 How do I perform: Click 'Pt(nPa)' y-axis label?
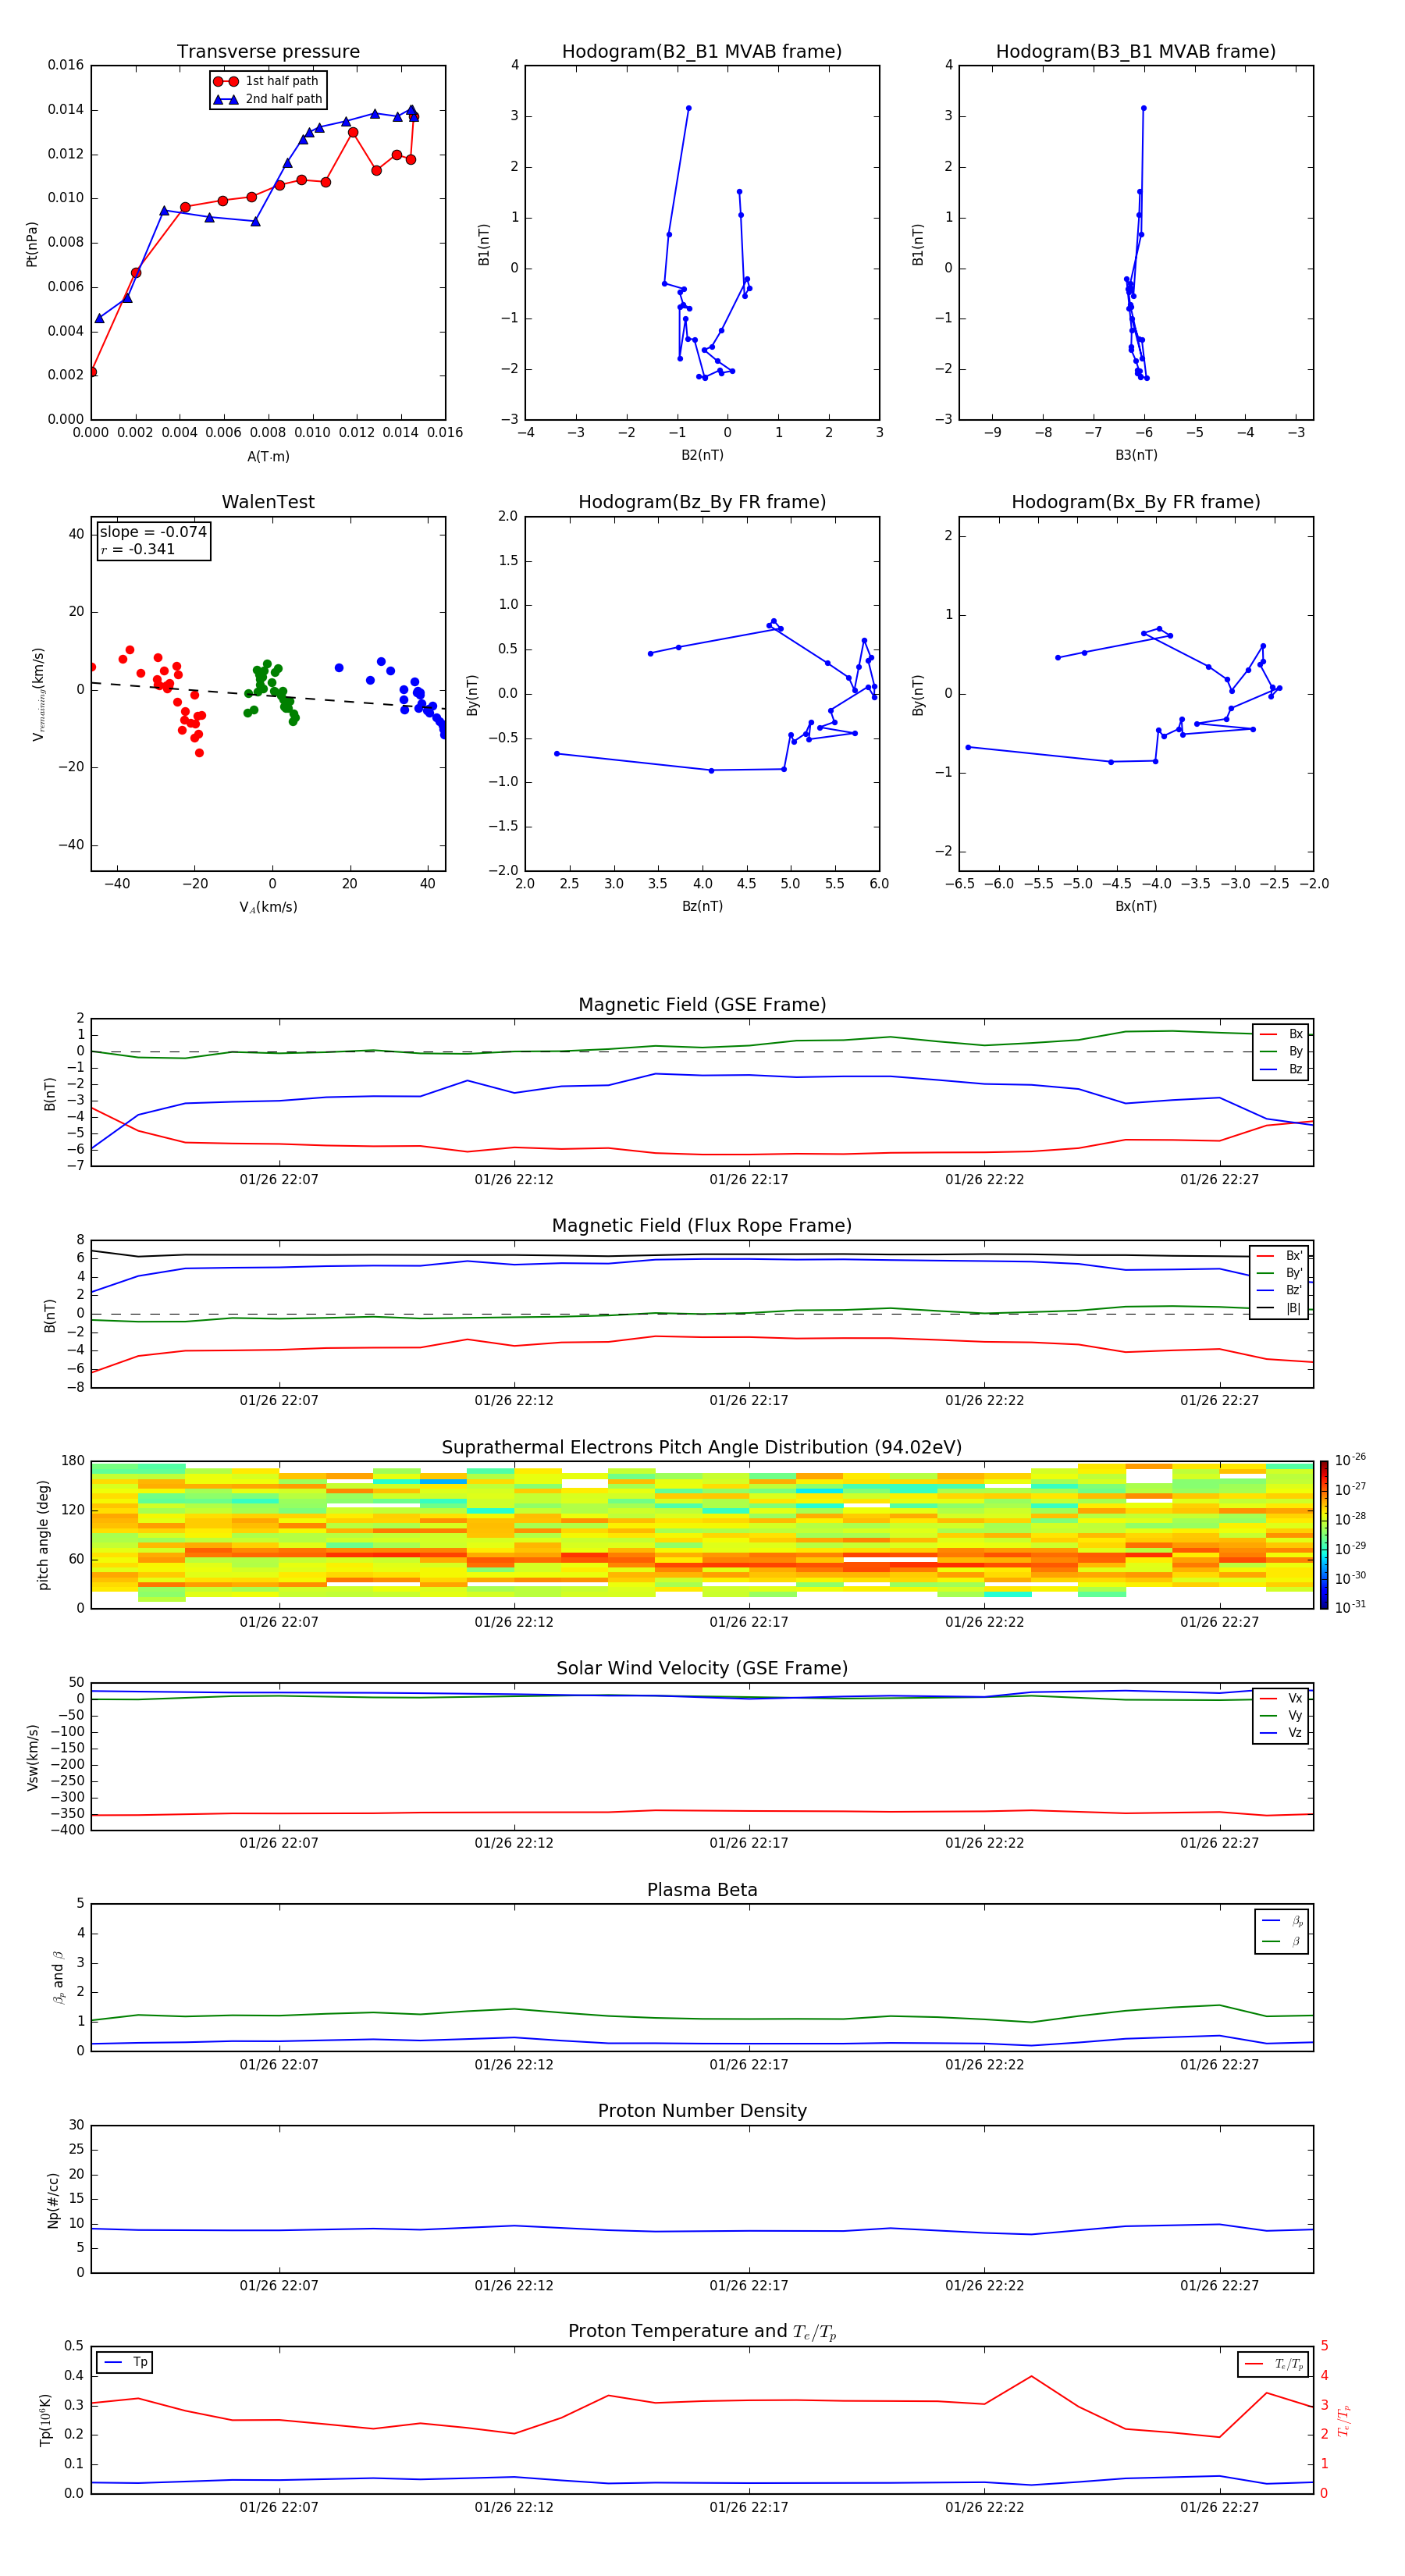pos(31,244)
